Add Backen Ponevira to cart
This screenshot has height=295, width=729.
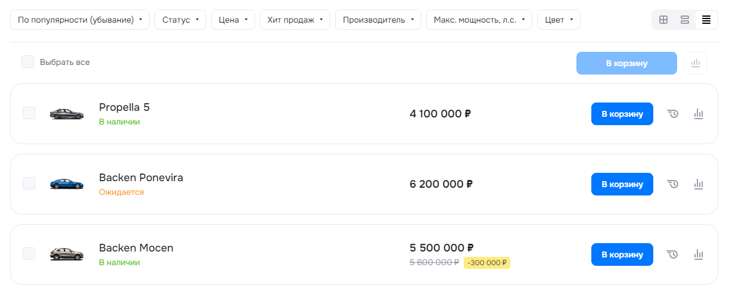point(622,184)
